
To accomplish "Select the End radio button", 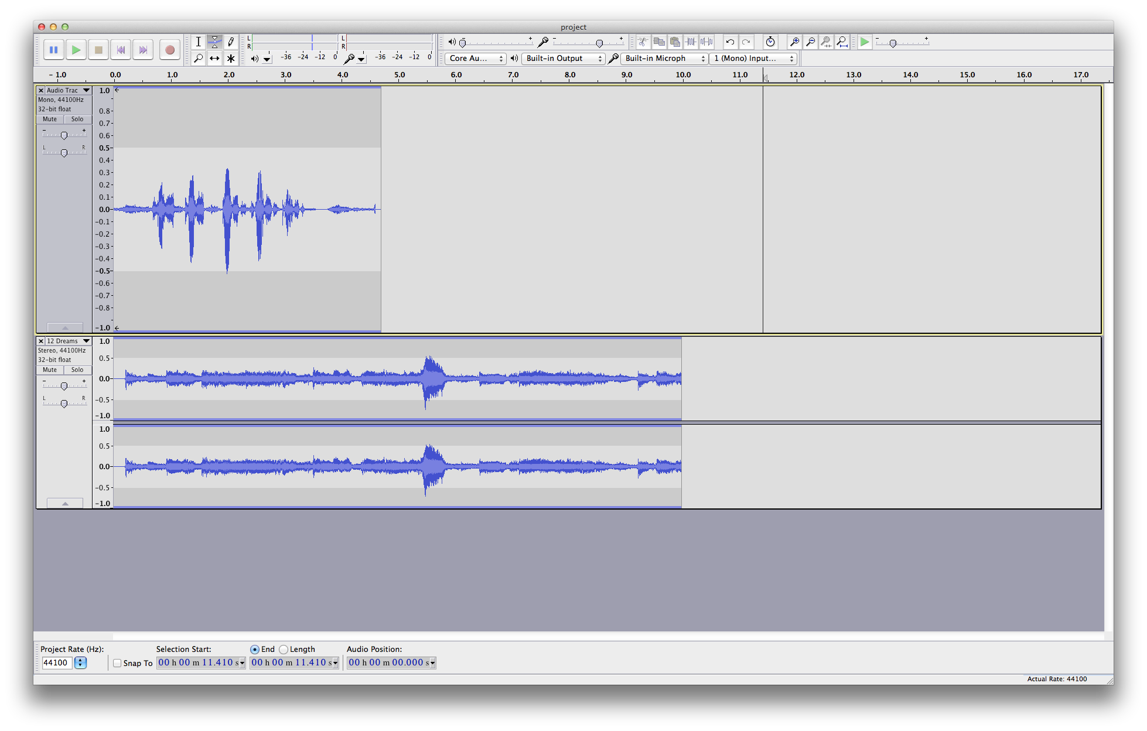I will pyautogui.click(x=254, y=649).
